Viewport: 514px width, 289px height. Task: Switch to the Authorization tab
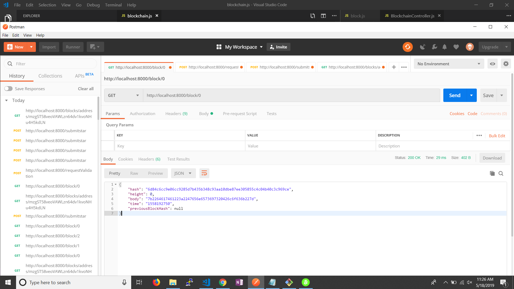coord(143,113)
